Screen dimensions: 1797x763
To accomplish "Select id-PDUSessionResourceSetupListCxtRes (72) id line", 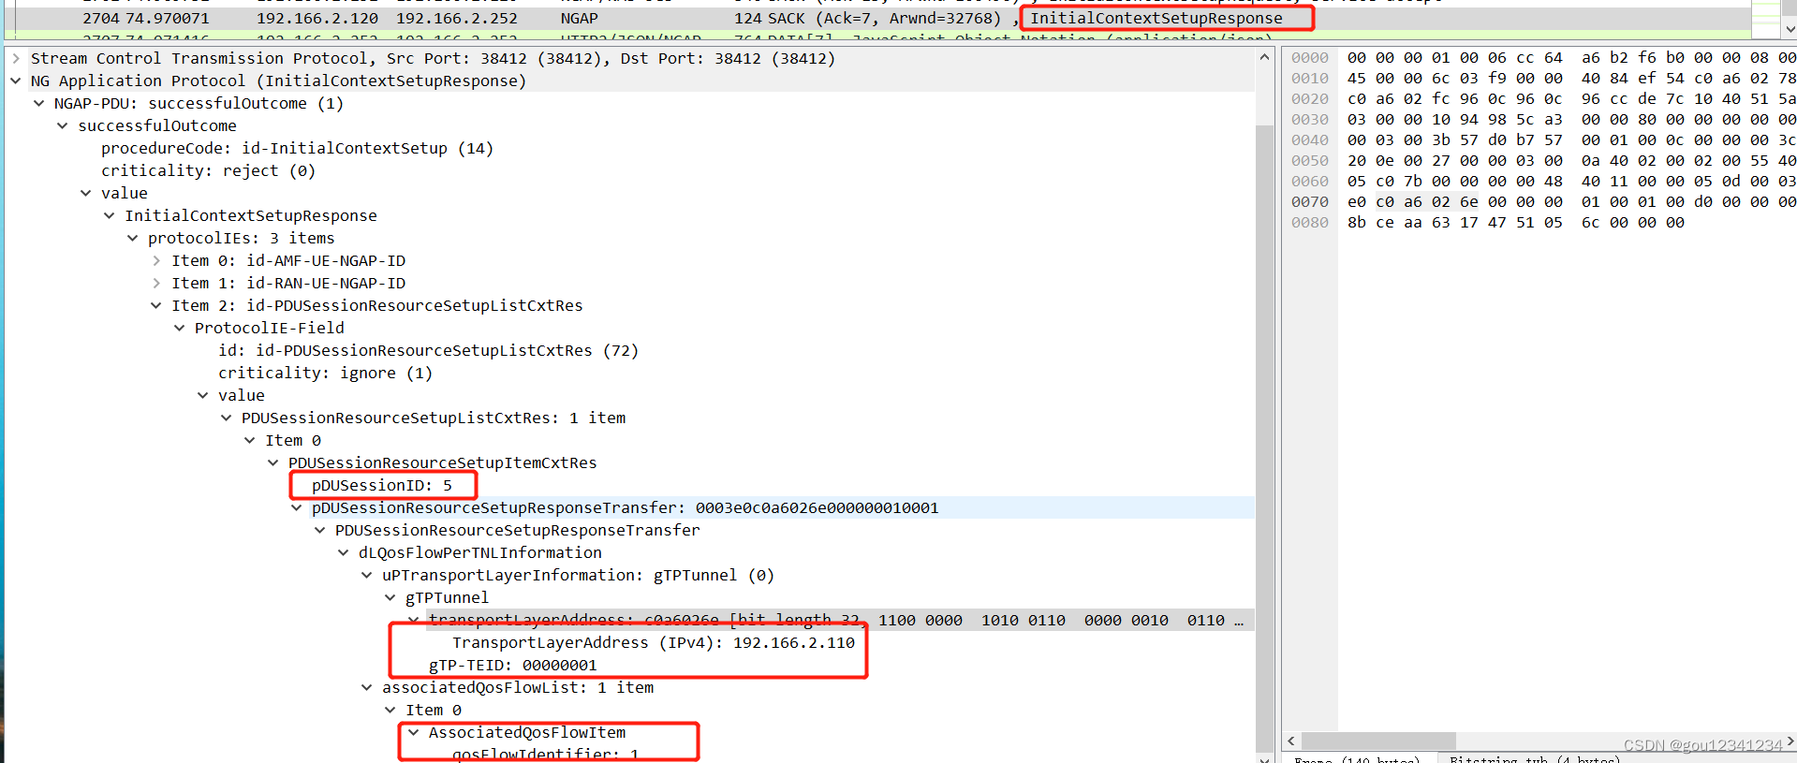I will (x=428, y=350).
